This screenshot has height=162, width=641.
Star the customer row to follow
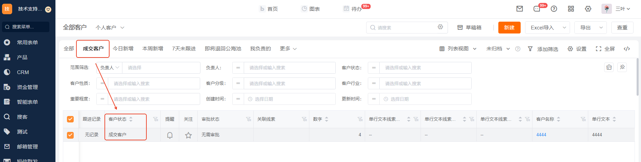pos(188,135)
